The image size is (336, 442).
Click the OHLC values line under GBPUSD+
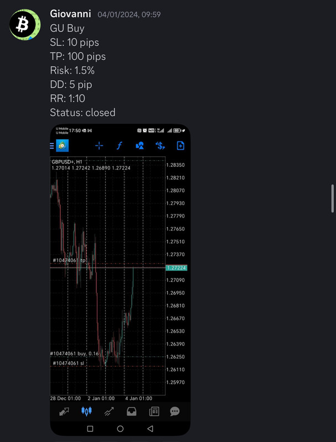click(x=91, y=168)
